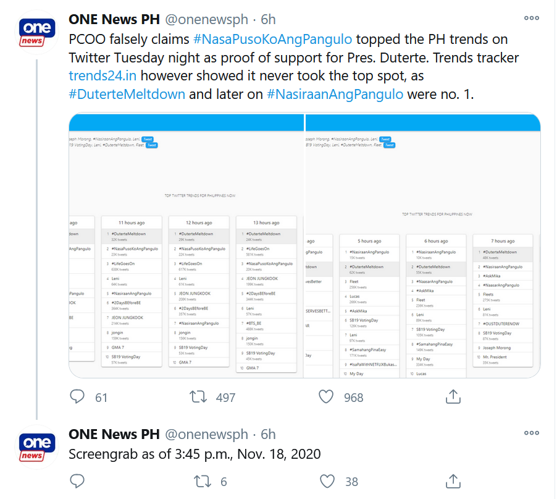
Task: Share the Screengrab tweet via upload icon
Action: coord(453,481)
